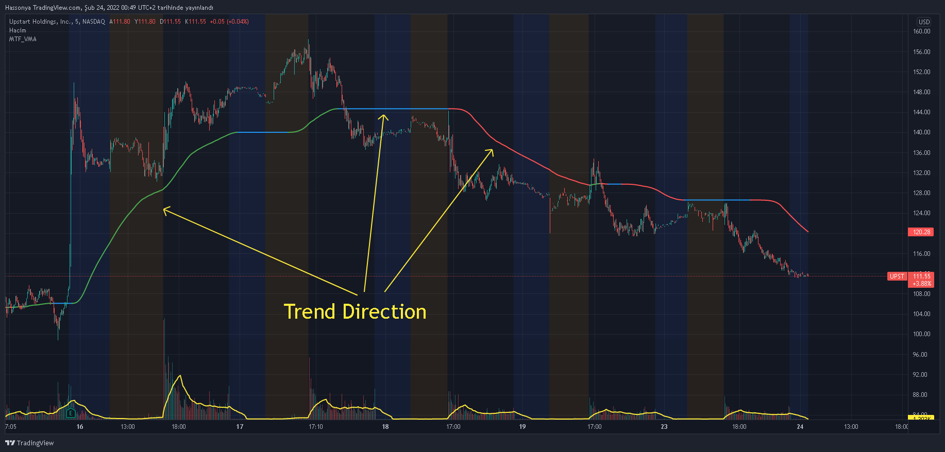The image size is (945, 452).
Task: Click the 116.00 price axis label
Action: pyautogui.click(x=921, y=254)
